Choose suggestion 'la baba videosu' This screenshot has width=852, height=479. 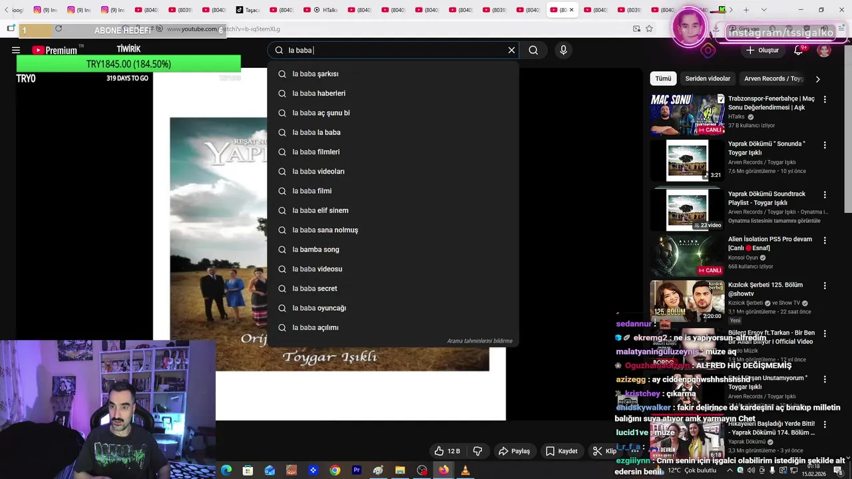pos(393,269)
